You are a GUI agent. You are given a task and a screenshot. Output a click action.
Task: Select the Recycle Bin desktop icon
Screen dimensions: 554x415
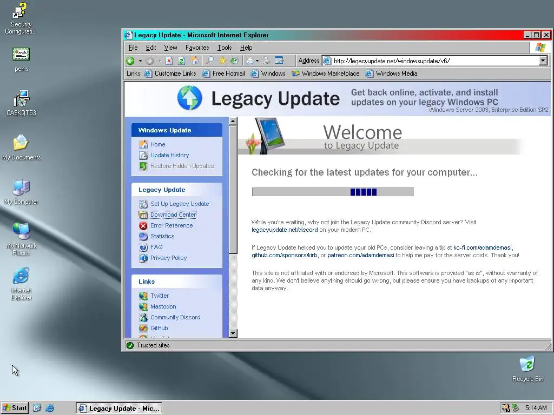pyautogui.click(x=527, y=369)
